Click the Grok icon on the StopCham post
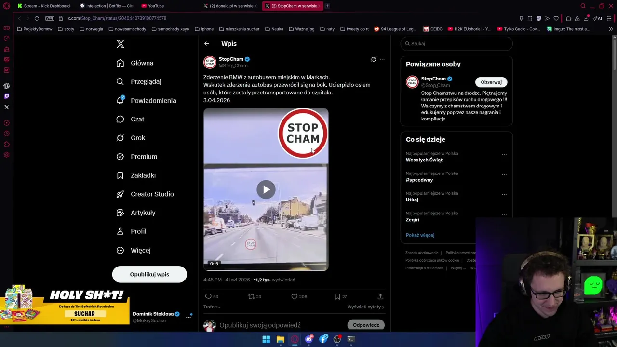 point(374,59)
